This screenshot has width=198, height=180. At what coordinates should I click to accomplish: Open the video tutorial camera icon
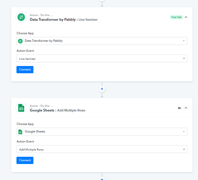coord(180,108)
